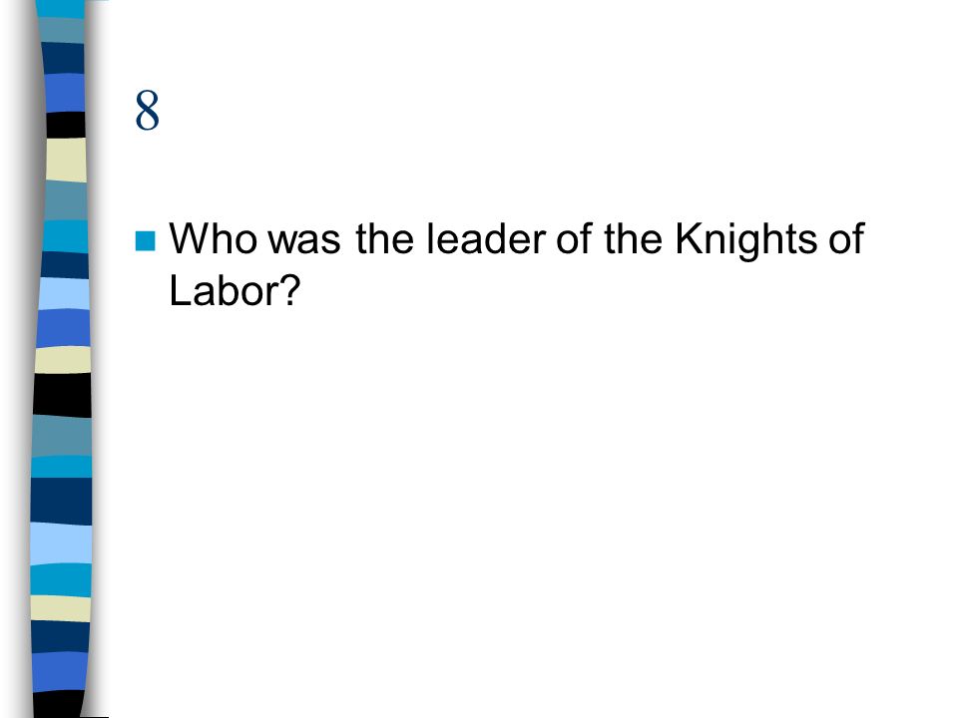Click the black stripe segment beside number 8
The image size is (958, 718).
[x=66, y=126]
